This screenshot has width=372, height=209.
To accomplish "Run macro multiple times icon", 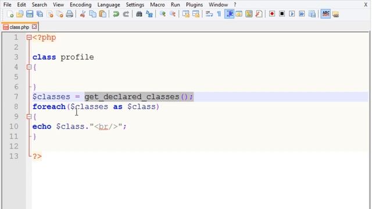I will coord(302,14).
